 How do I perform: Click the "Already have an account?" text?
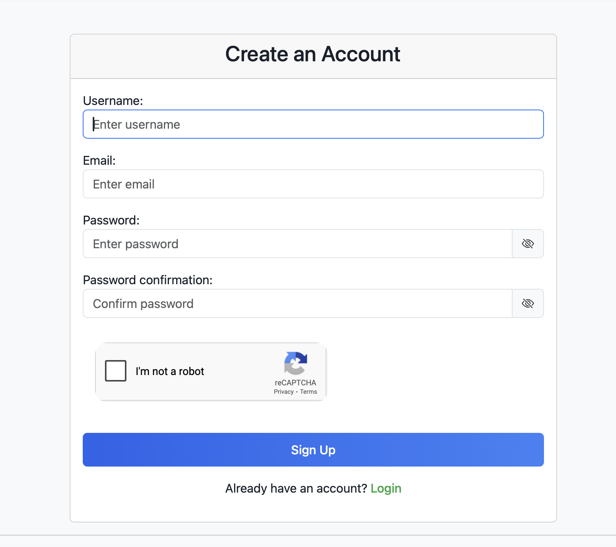(296, 488)
